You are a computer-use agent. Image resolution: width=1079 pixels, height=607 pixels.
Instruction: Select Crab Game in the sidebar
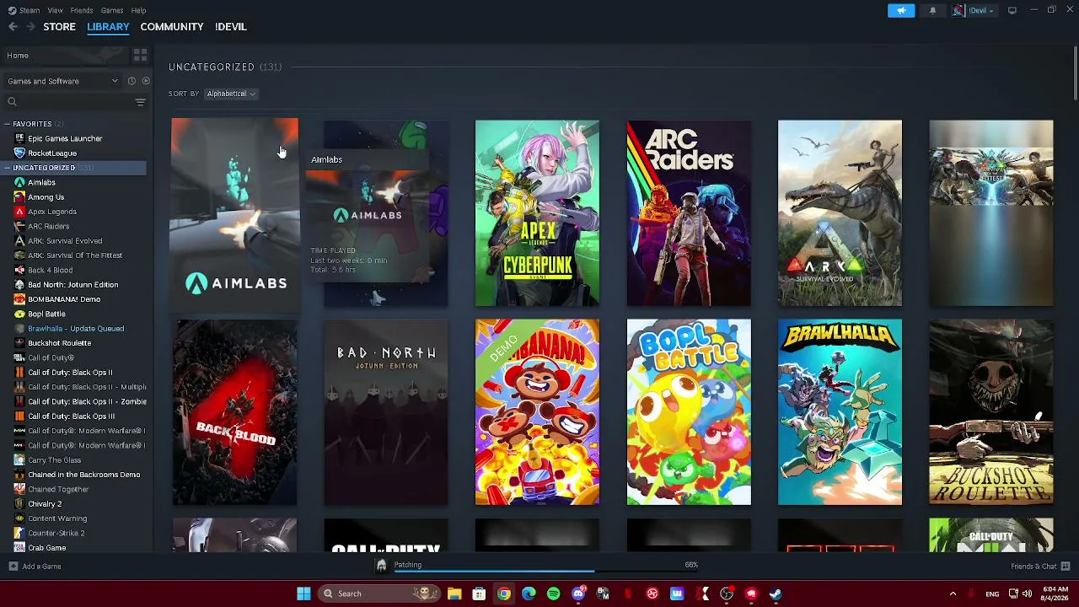click(46, 548)
